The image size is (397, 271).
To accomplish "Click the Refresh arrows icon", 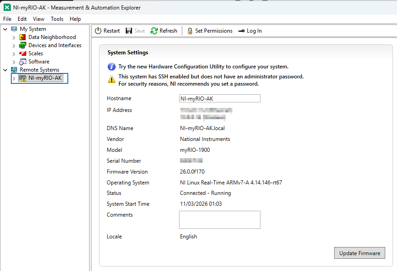I will 154,31.
